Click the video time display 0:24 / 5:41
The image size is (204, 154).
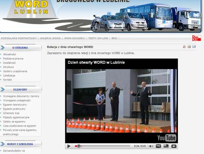140,146
